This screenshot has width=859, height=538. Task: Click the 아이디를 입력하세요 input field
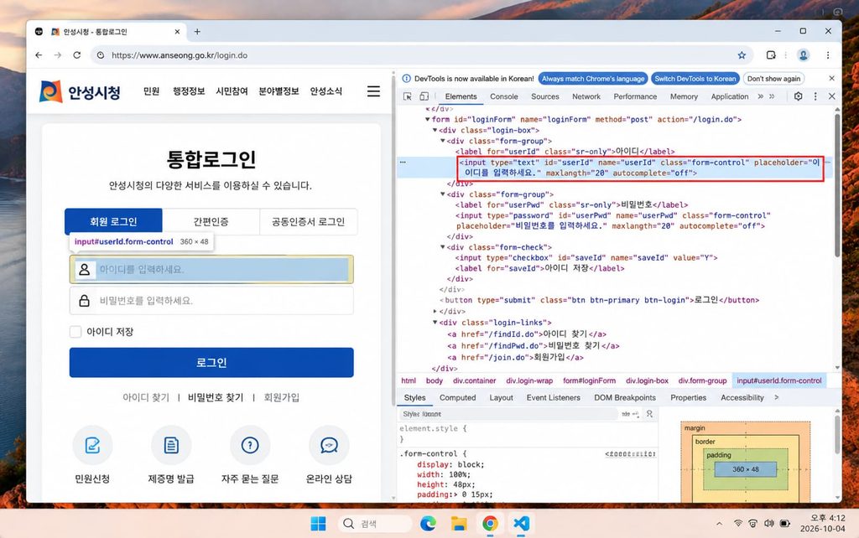click(211, 269)
